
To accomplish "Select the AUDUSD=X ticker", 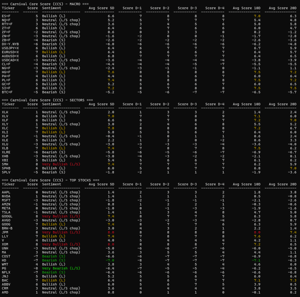I will tap(10, 56).
